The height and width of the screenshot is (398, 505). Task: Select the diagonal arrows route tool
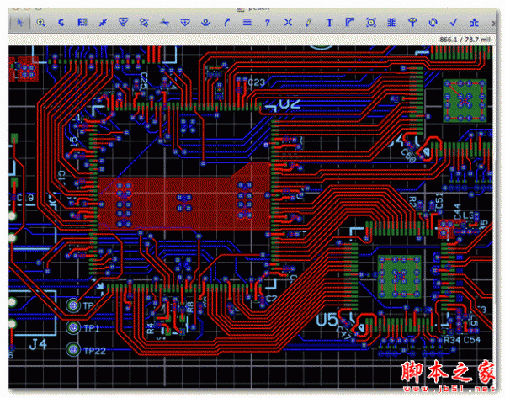[103, 23]
